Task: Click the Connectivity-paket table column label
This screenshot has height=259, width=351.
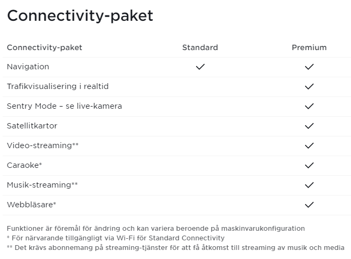Action: 44,47
